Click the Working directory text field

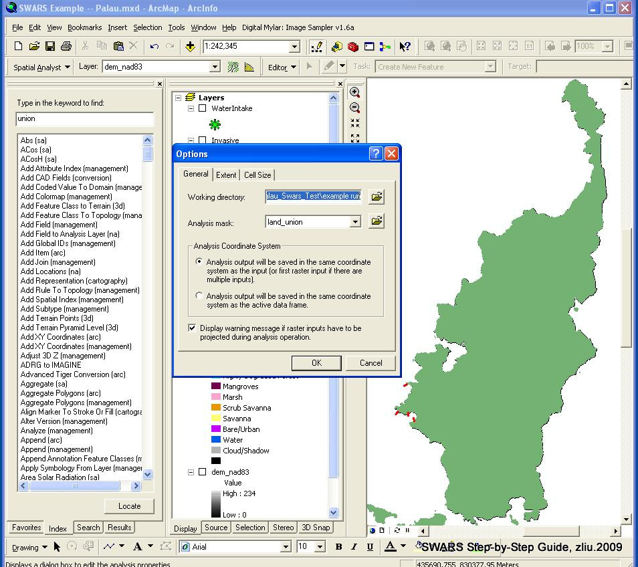(x=313, y=196)
